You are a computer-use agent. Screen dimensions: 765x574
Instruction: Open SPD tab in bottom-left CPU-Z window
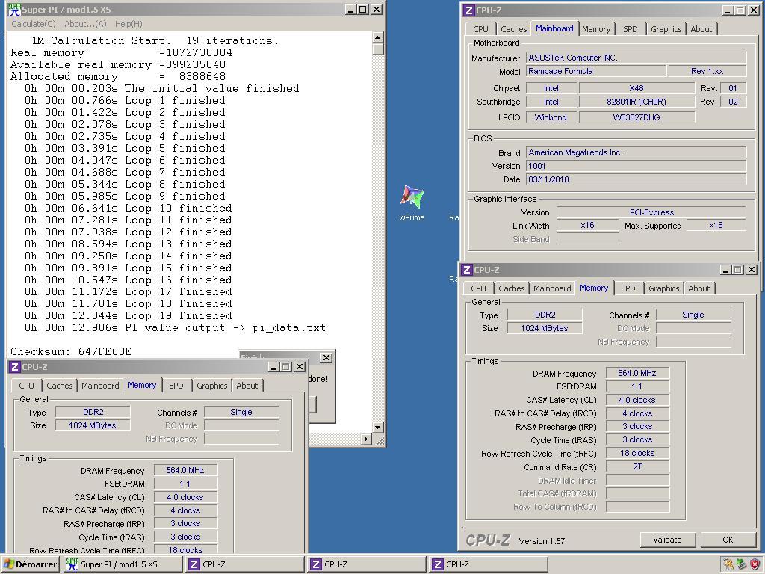[x=176, y=386]
